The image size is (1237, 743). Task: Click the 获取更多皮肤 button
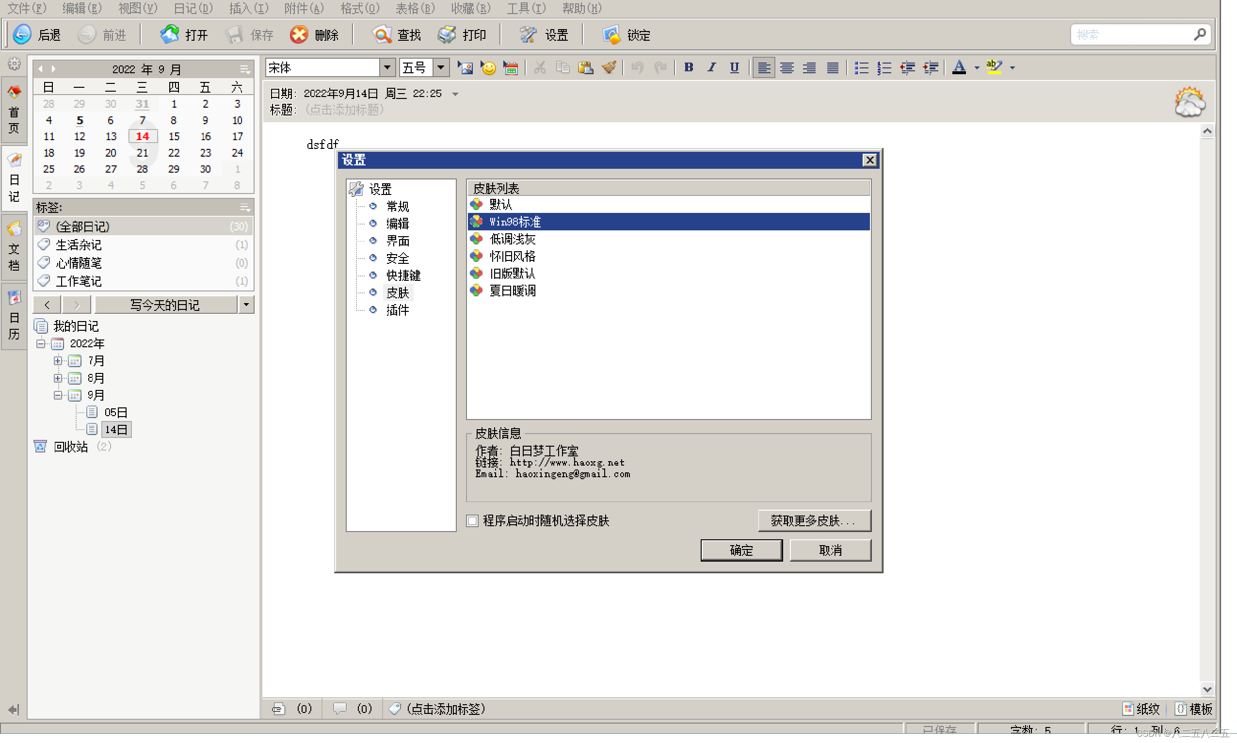click(814, 521)
